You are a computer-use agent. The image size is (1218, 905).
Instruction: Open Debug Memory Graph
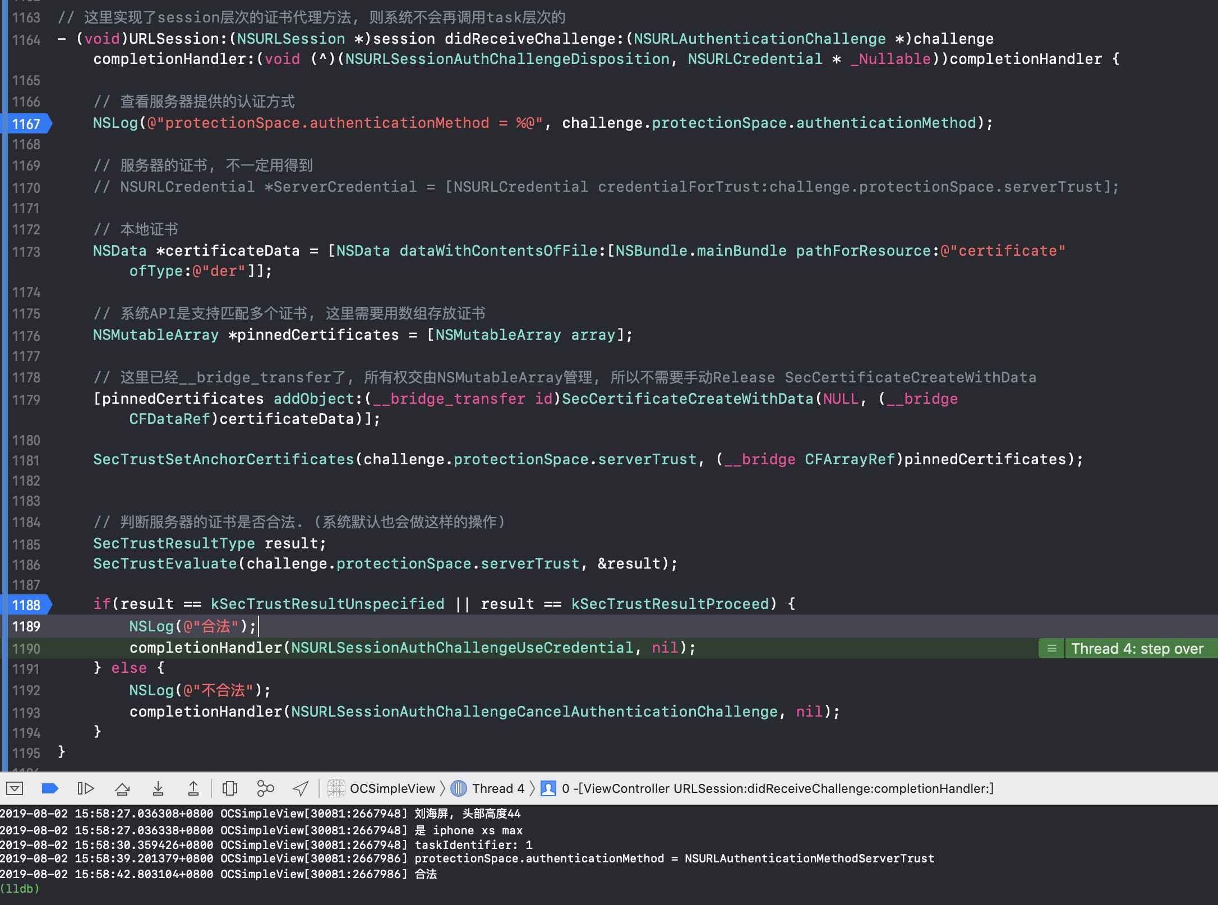[265, 789]
